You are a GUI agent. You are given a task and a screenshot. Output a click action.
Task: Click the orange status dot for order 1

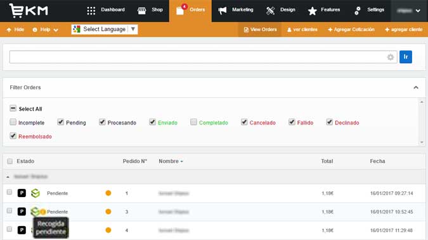coord(108,193)
